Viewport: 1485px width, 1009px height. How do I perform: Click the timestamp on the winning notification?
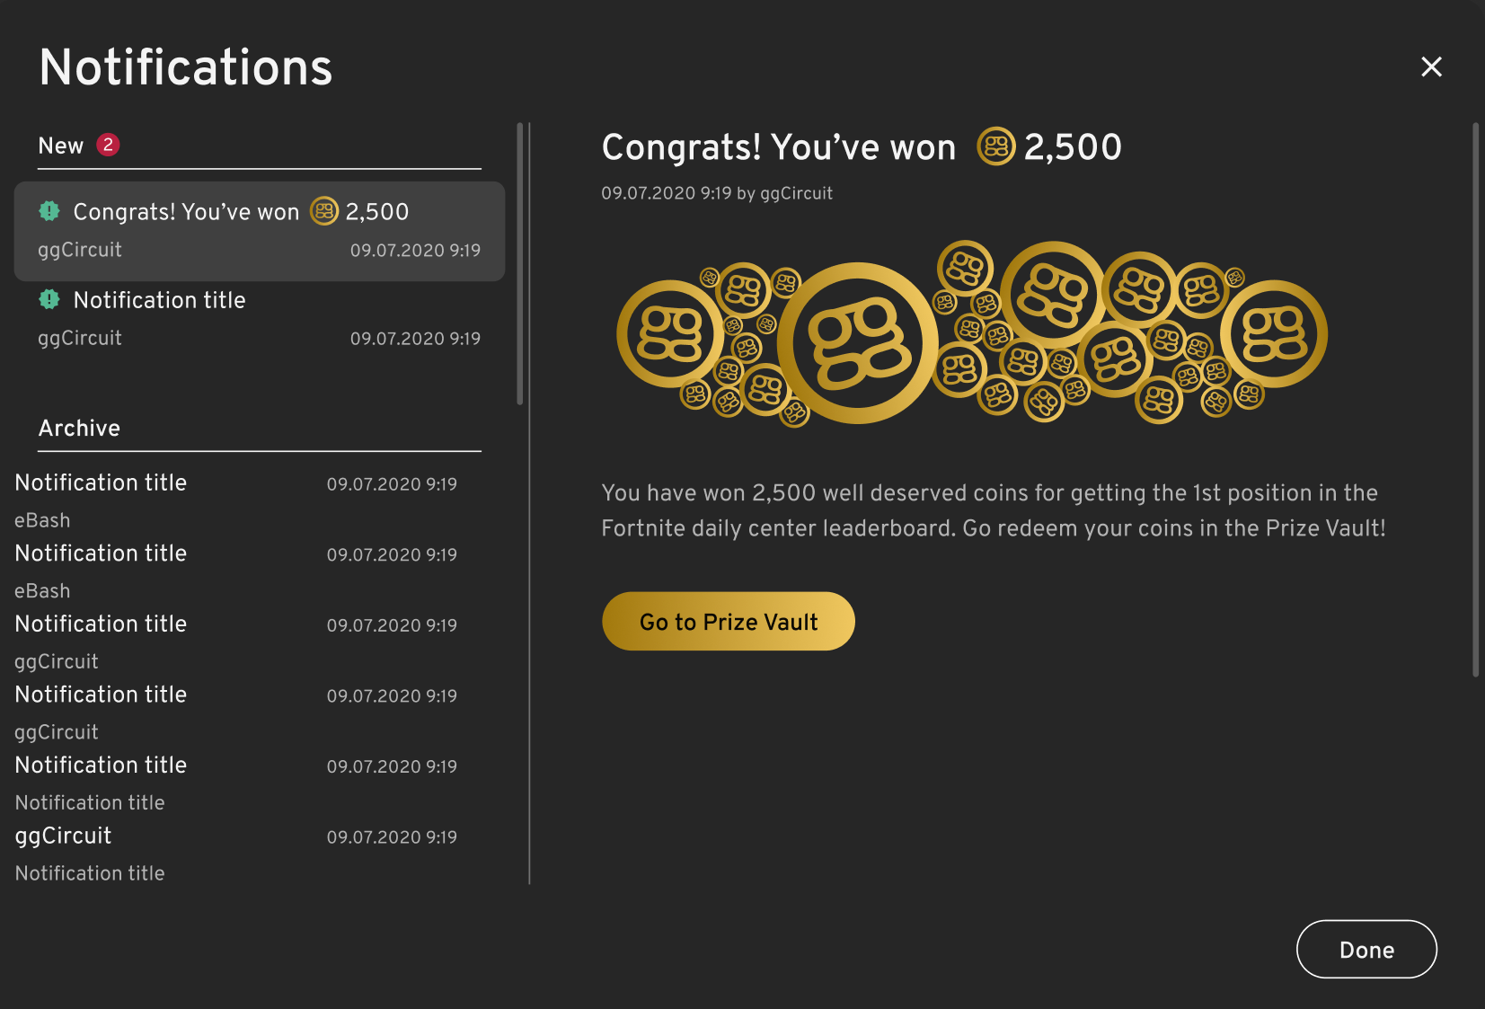[x=415, y=251]
